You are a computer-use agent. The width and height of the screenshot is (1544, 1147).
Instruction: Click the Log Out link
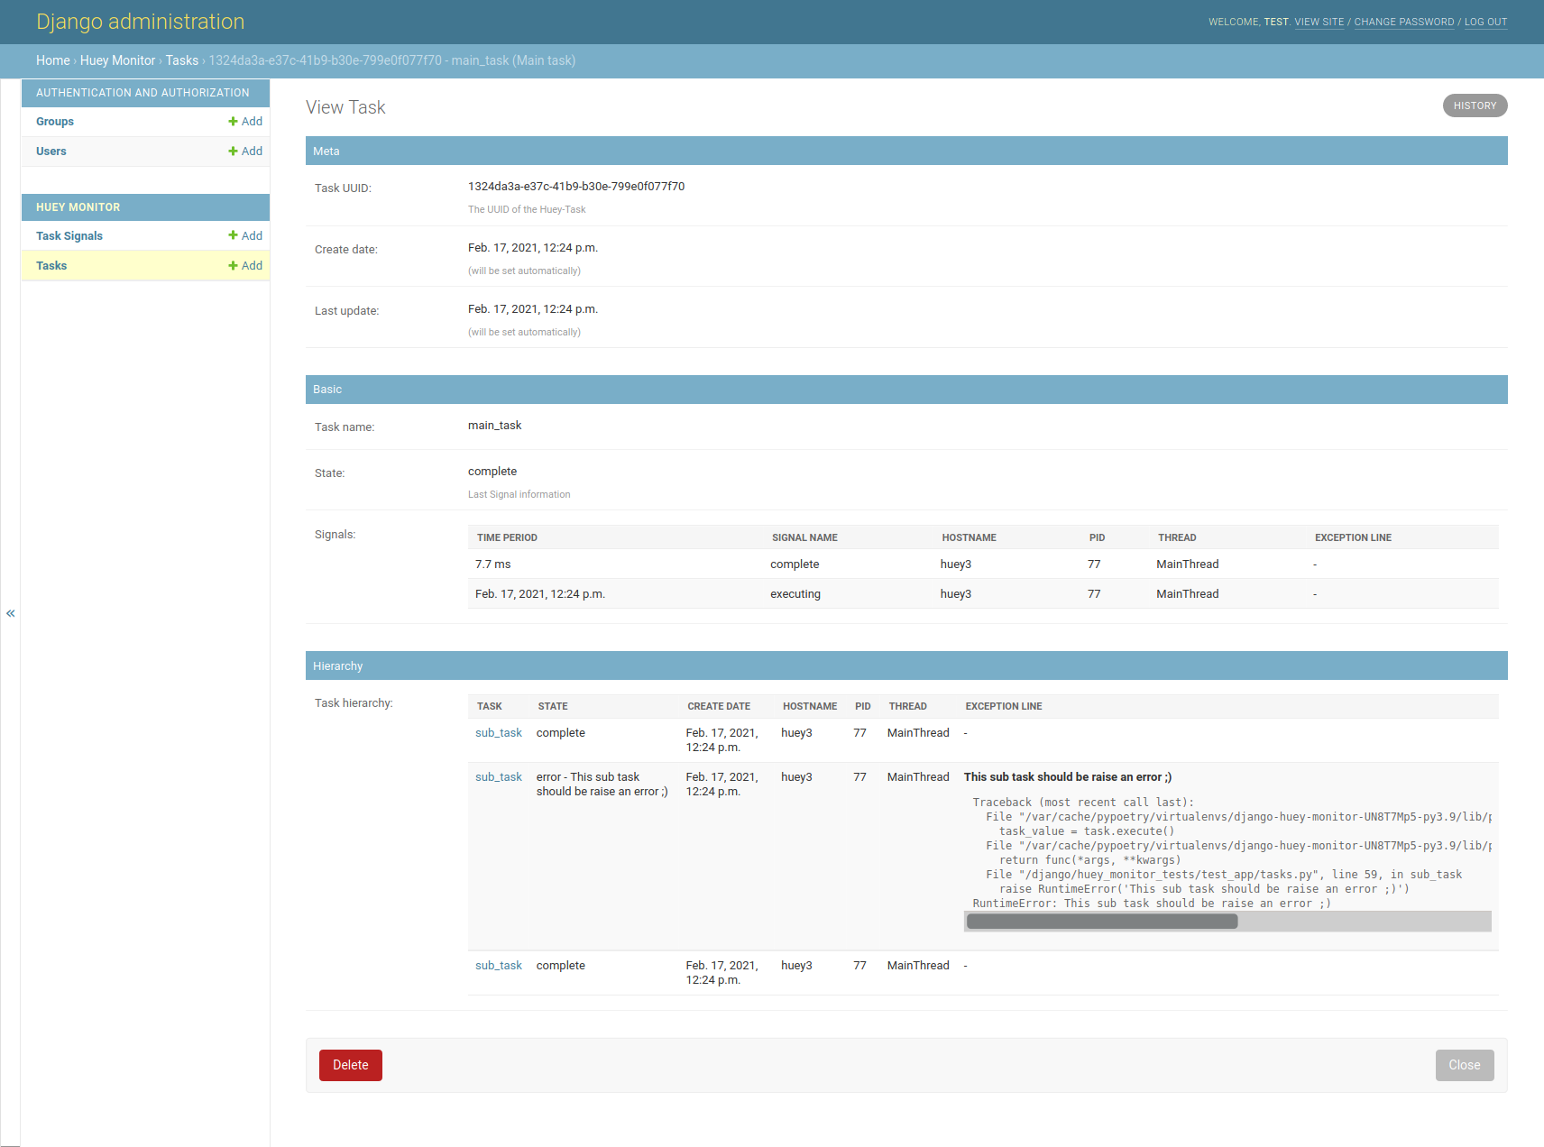pos(1485,22)
